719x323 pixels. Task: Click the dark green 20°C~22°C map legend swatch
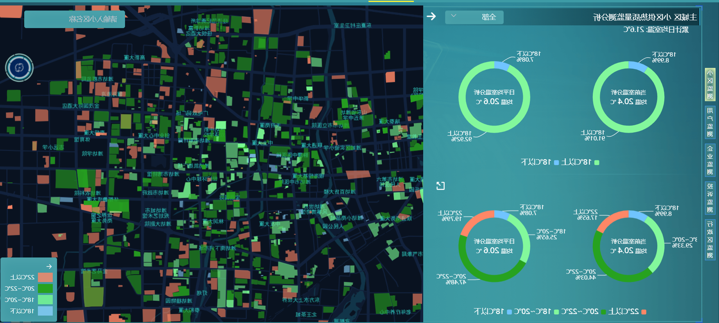click(45, 289)
